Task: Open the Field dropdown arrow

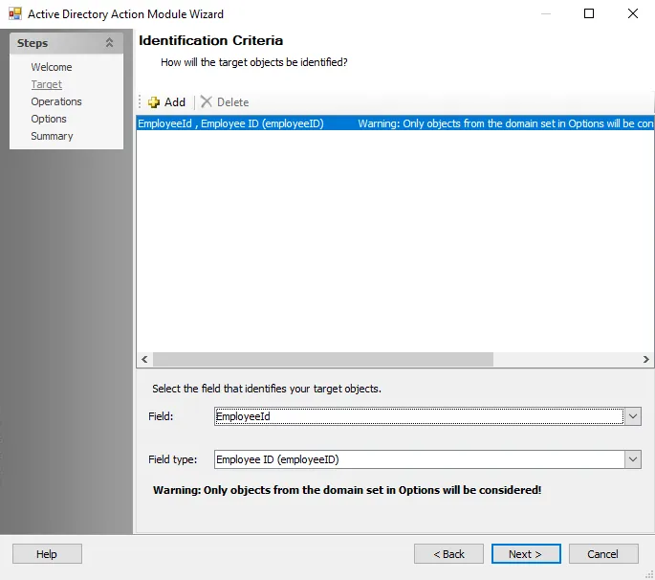Action: pyautogui.click(x=633, y=416)
